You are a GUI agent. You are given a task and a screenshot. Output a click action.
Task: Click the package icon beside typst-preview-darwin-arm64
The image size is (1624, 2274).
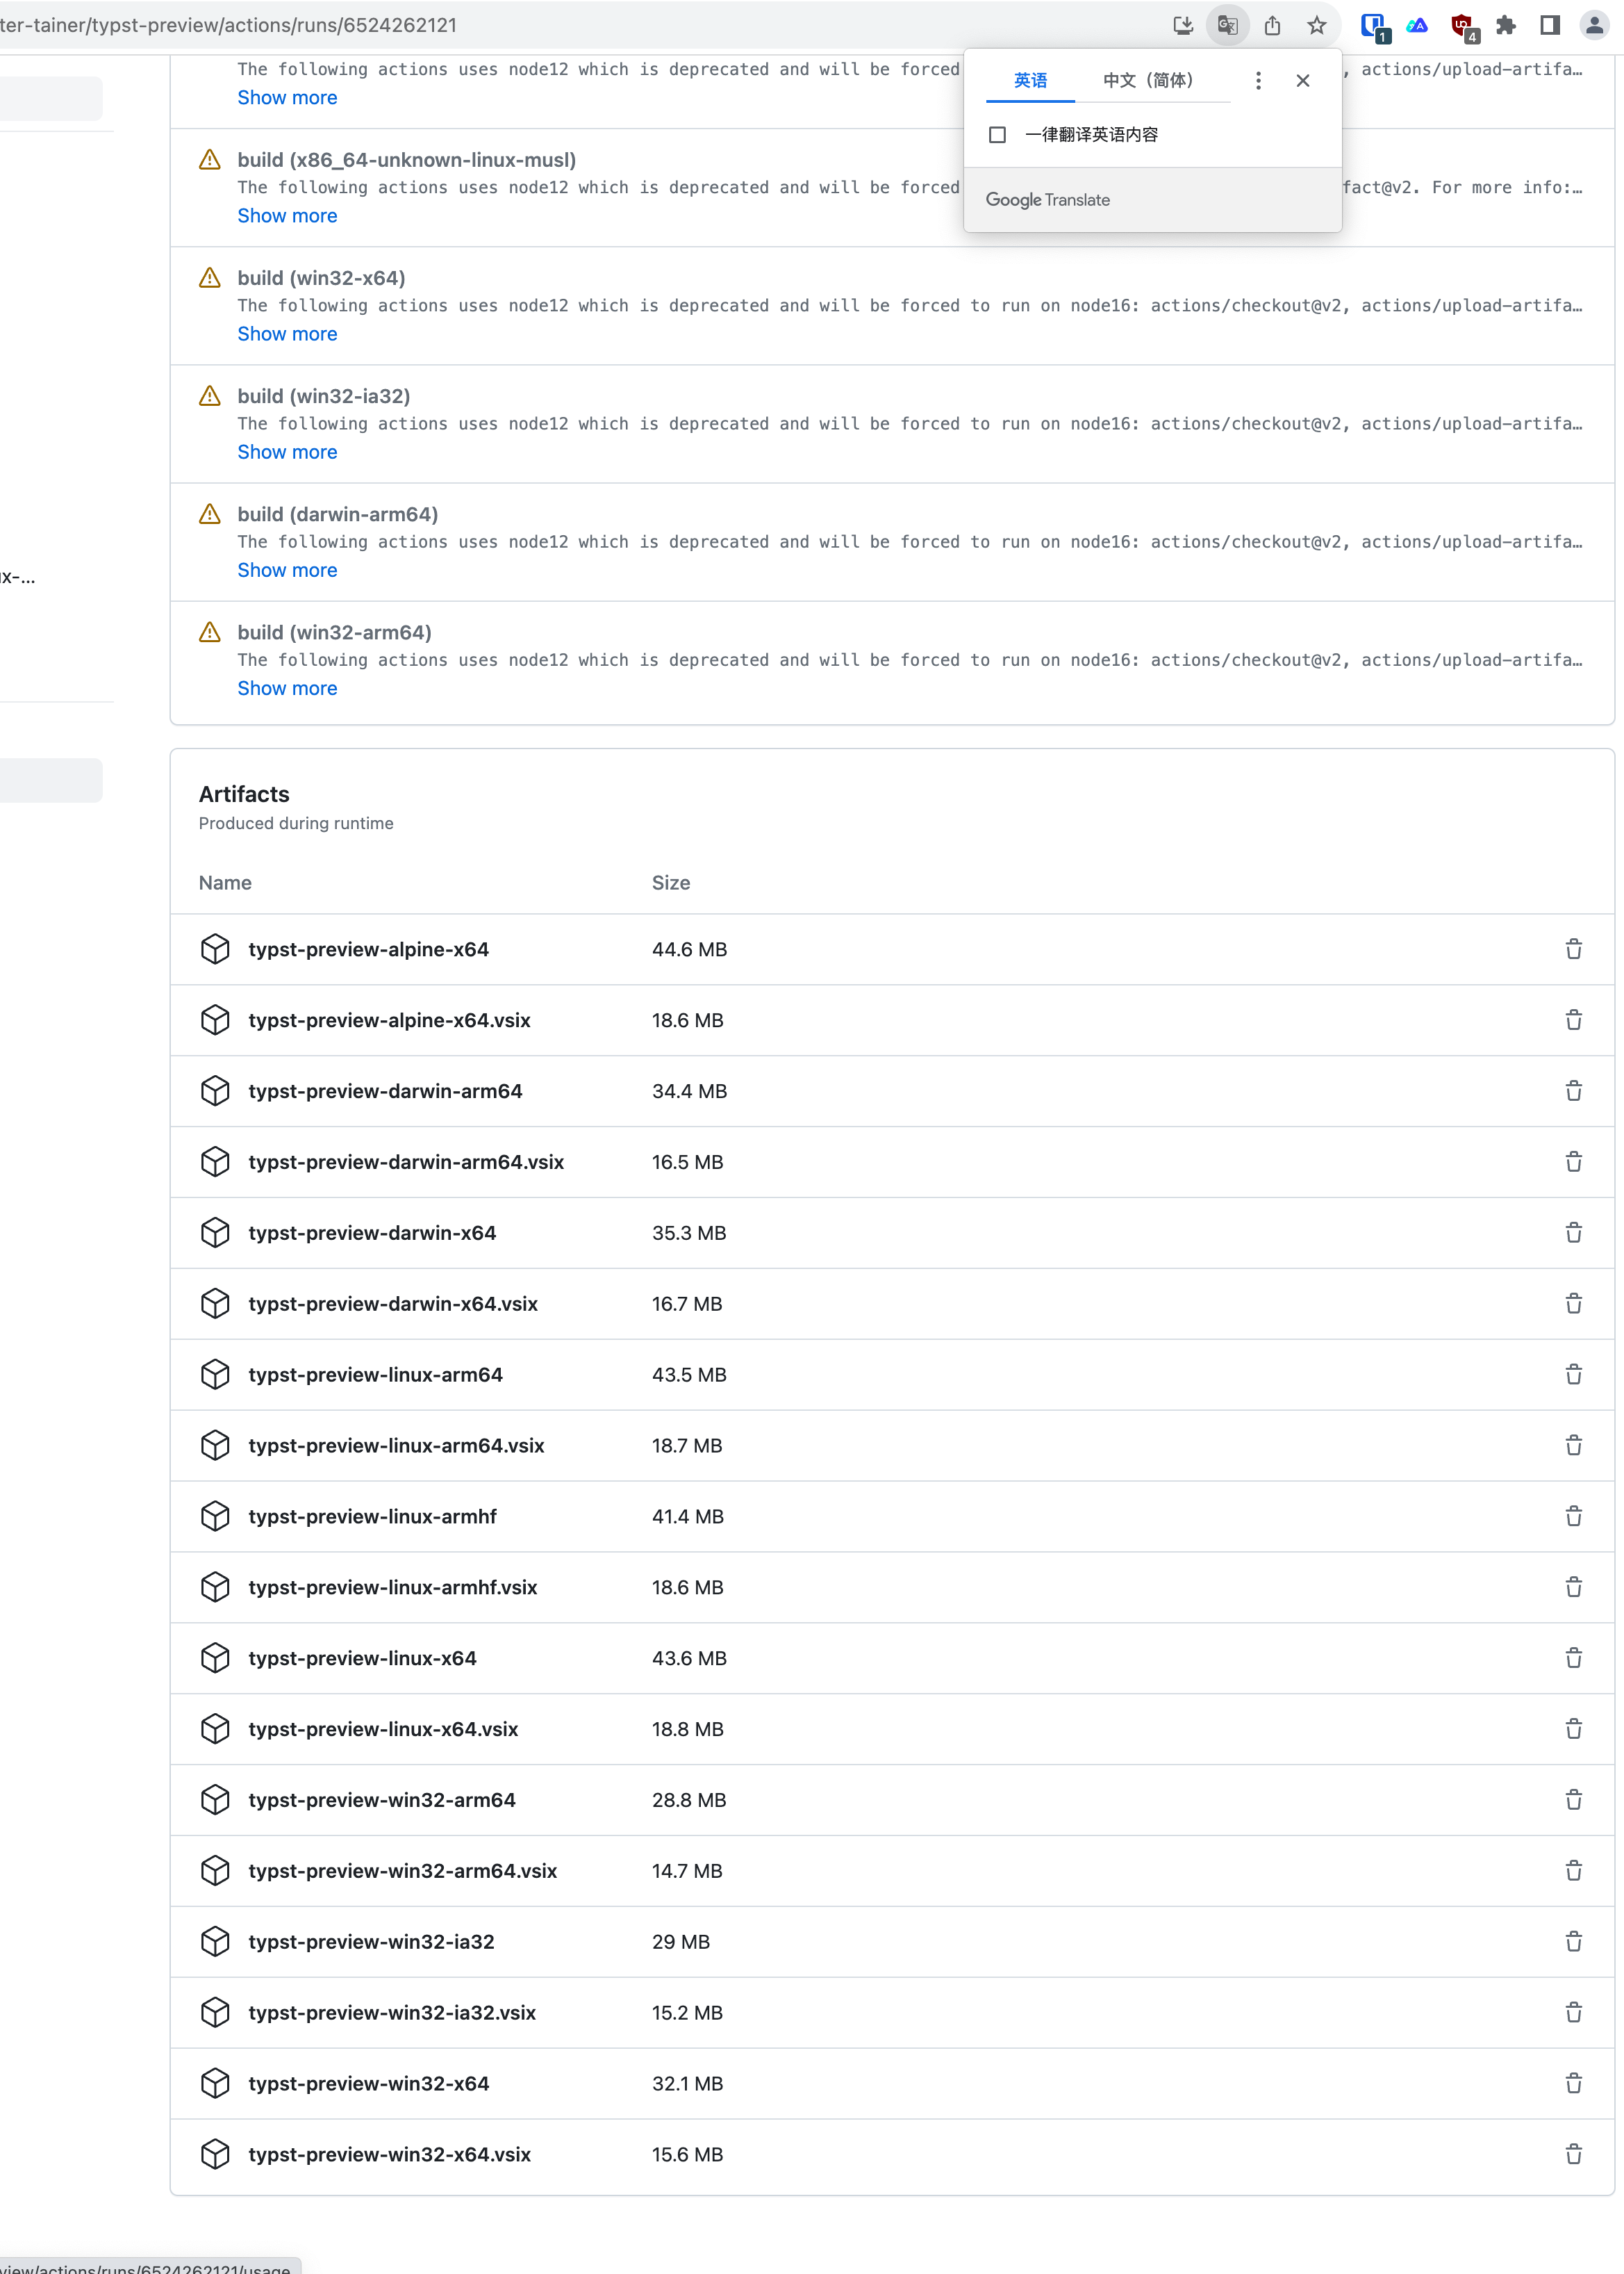click(x=215, y=1090)
